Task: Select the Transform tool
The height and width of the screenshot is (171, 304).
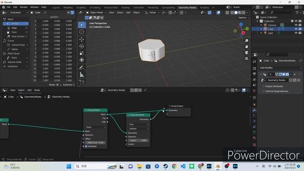Action: tap(82, 60)
